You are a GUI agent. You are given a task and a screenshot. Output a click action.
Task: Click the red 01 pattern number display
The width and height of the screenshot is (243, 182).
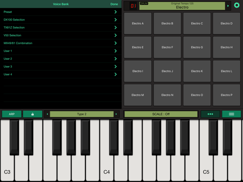pyautogui.click(x=133, y=6)
